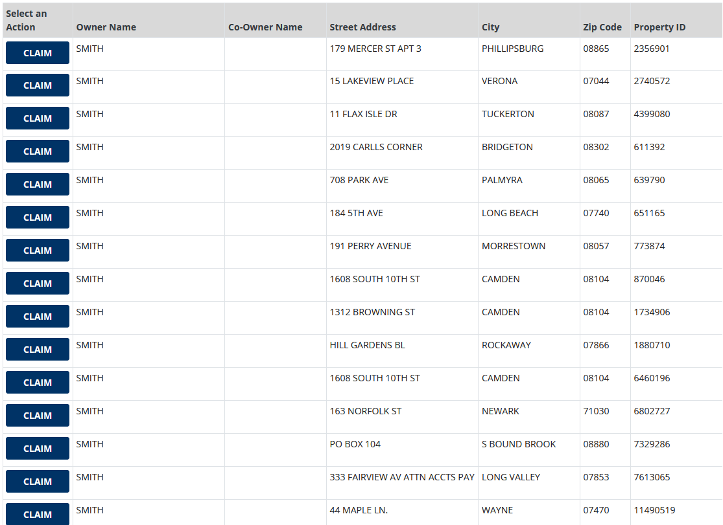
Task: Claim property ID 6460196 in Camden
Action: click(38, 383)
